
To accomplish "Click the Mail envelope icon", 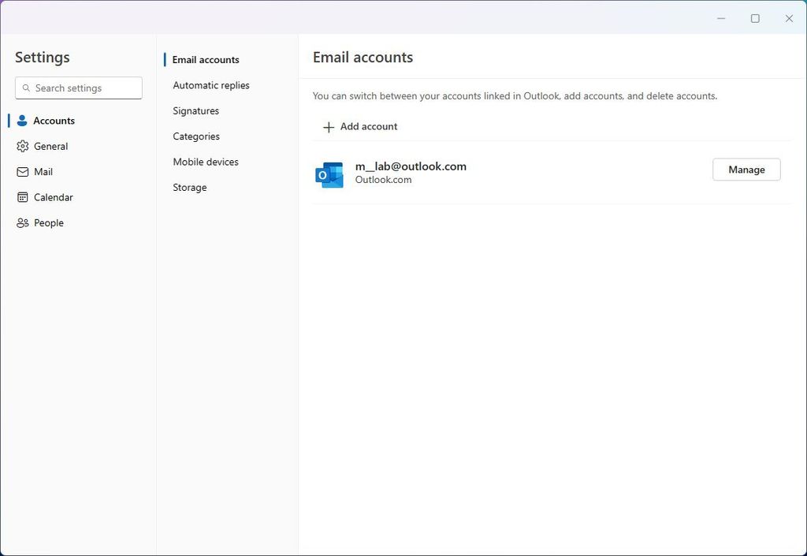I will point(22,171).
